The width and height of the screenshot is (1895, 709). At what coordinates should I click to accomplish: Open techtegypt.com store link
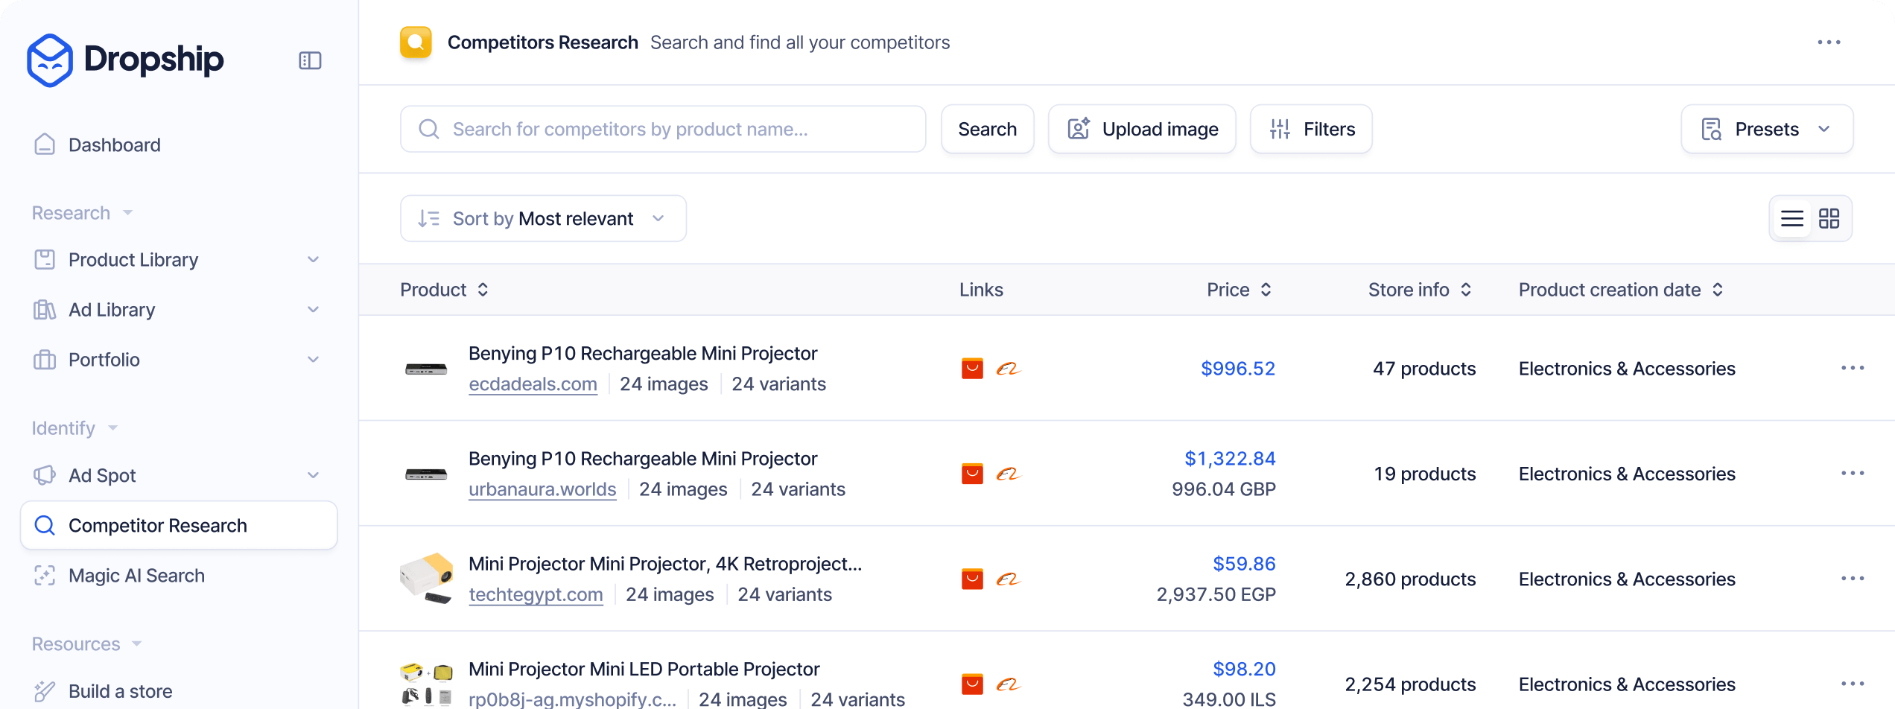536,594
